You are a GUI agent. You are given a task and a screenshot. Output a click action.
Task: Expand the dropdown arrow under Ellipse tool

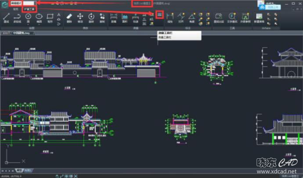coord(39,24)
